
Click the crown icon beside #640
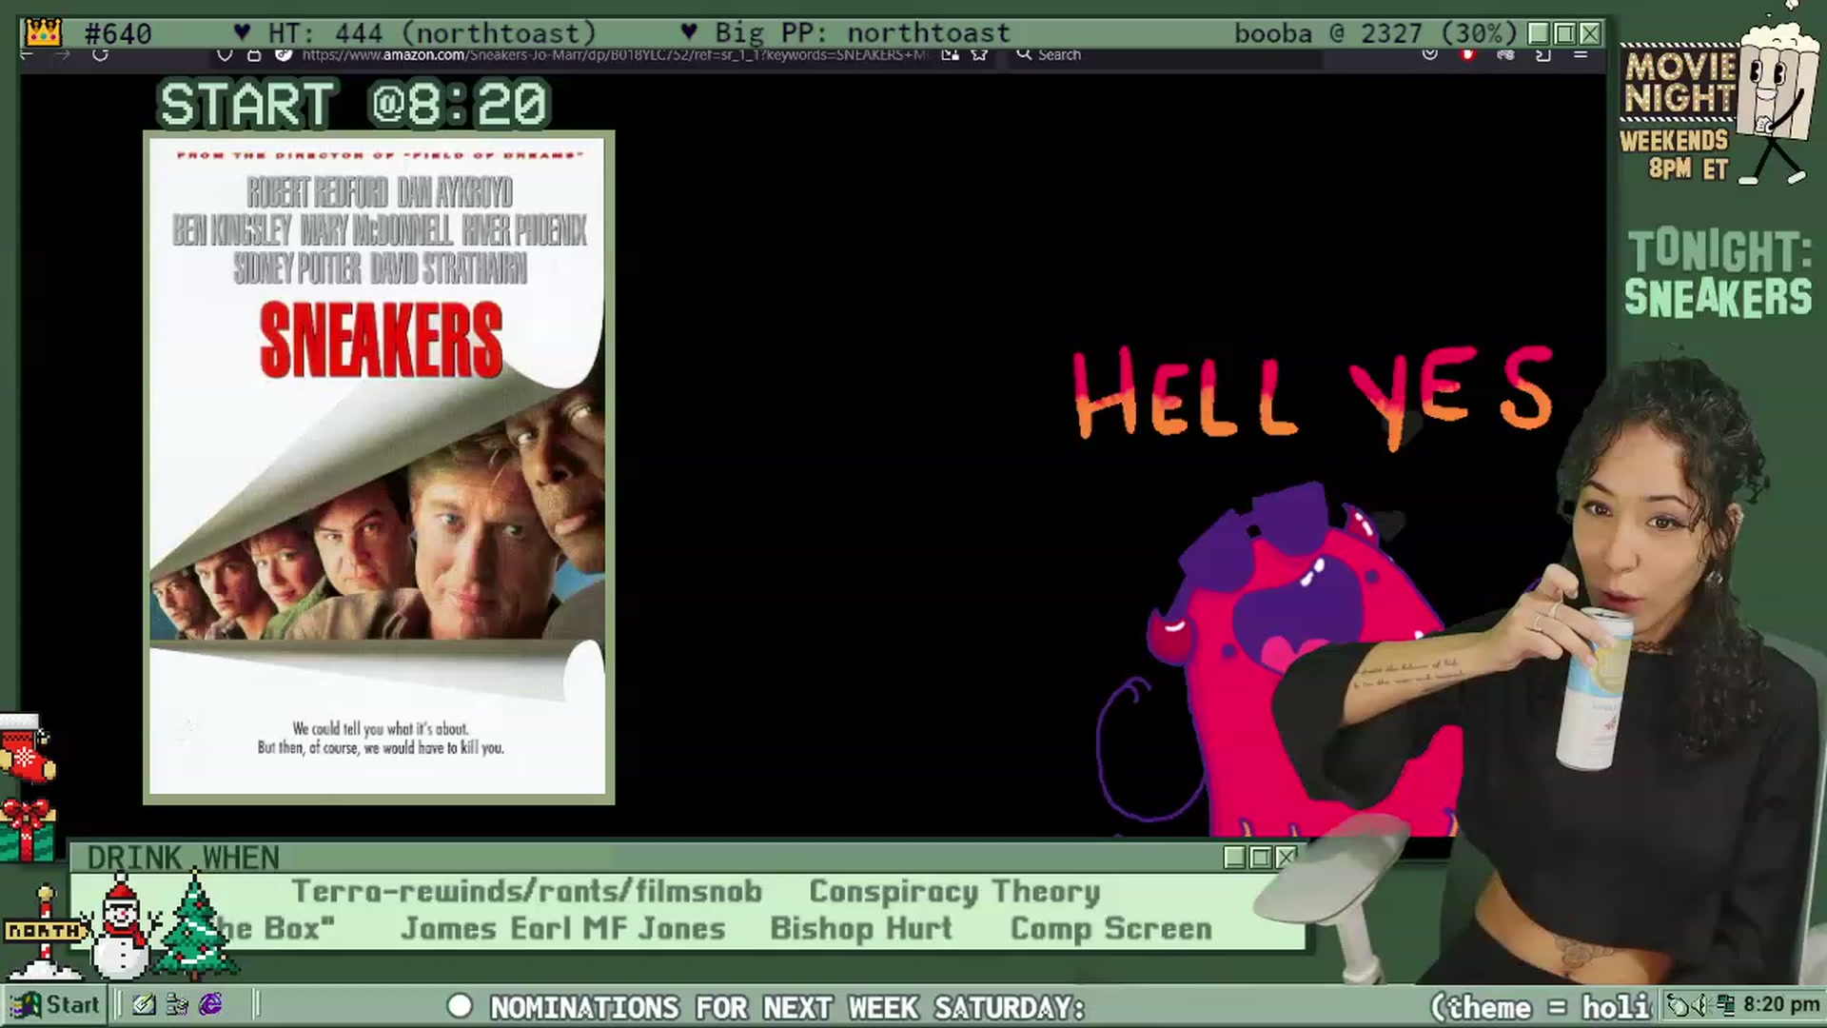click(x=44, y=33)
